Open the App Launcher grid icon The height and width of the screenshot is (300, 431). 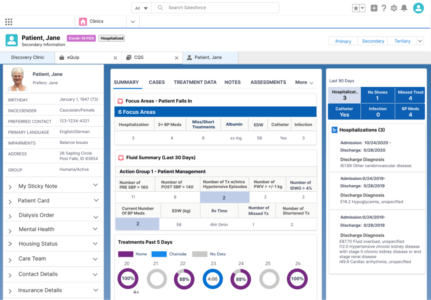tap(9, 22)
